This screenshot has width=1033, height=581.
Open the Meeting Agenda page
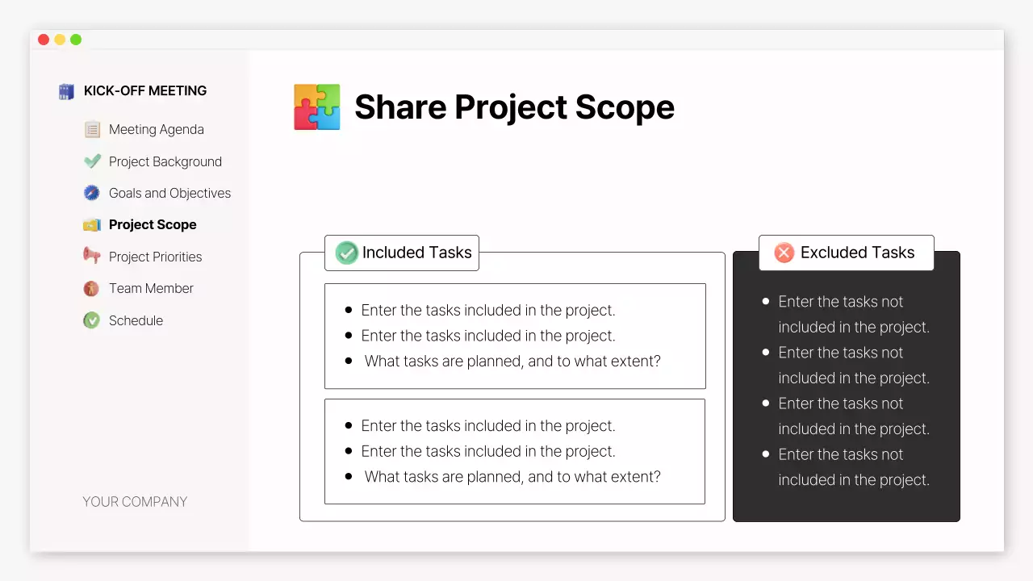coord(156,129)
